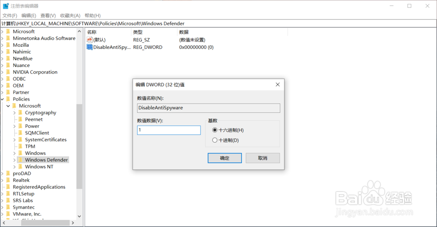The image size is (437, 227).
Task: Maximize the Registry Editor window
Action: (409, 6)
